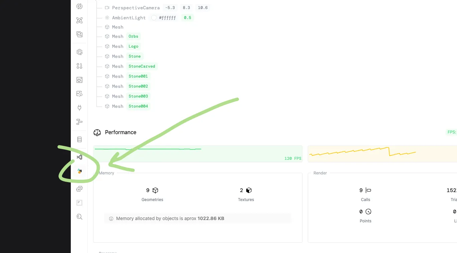The image size is (457, 253).
Task: Click the cube icon beside Mesh Orbs
Action: pos(107,36)
